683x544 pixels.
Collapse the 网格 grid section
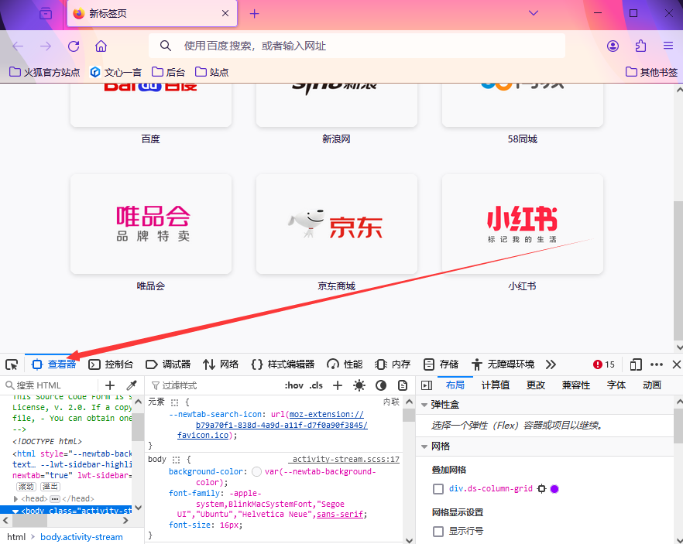coord(424,447)
